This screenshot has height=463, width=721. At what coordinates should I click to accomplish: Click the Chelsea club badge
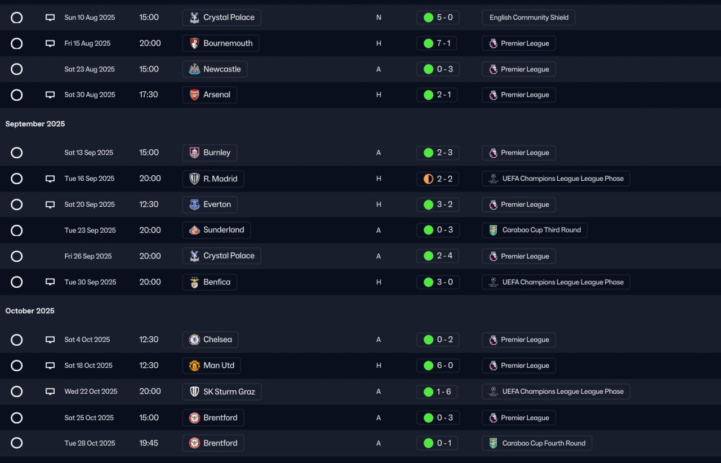click(194, 340)
